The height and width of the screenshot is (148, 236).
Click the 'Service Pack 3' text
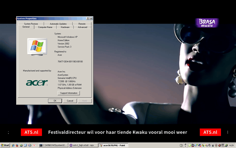[x=64, y=47]
